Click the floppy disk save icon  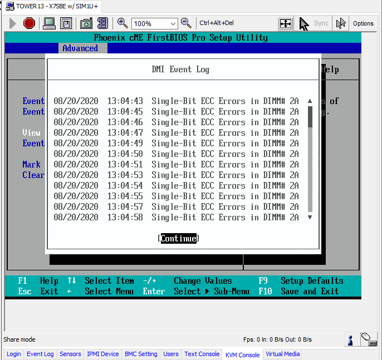(x=66, y=23)
